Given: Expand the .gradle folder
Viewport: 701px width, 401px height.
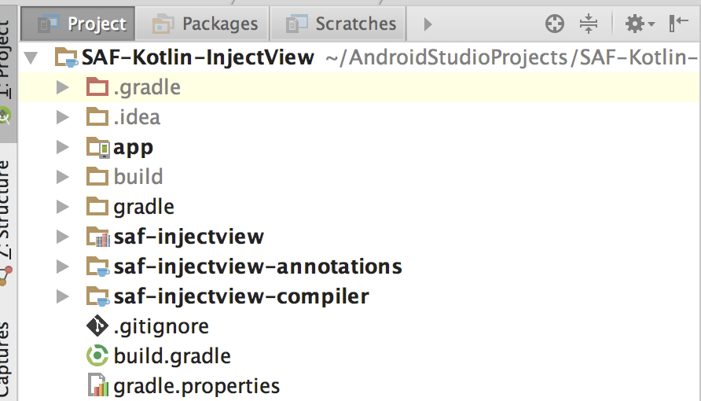Looking at the screenshot, I should pyautogui.click(x=63, y=87).
